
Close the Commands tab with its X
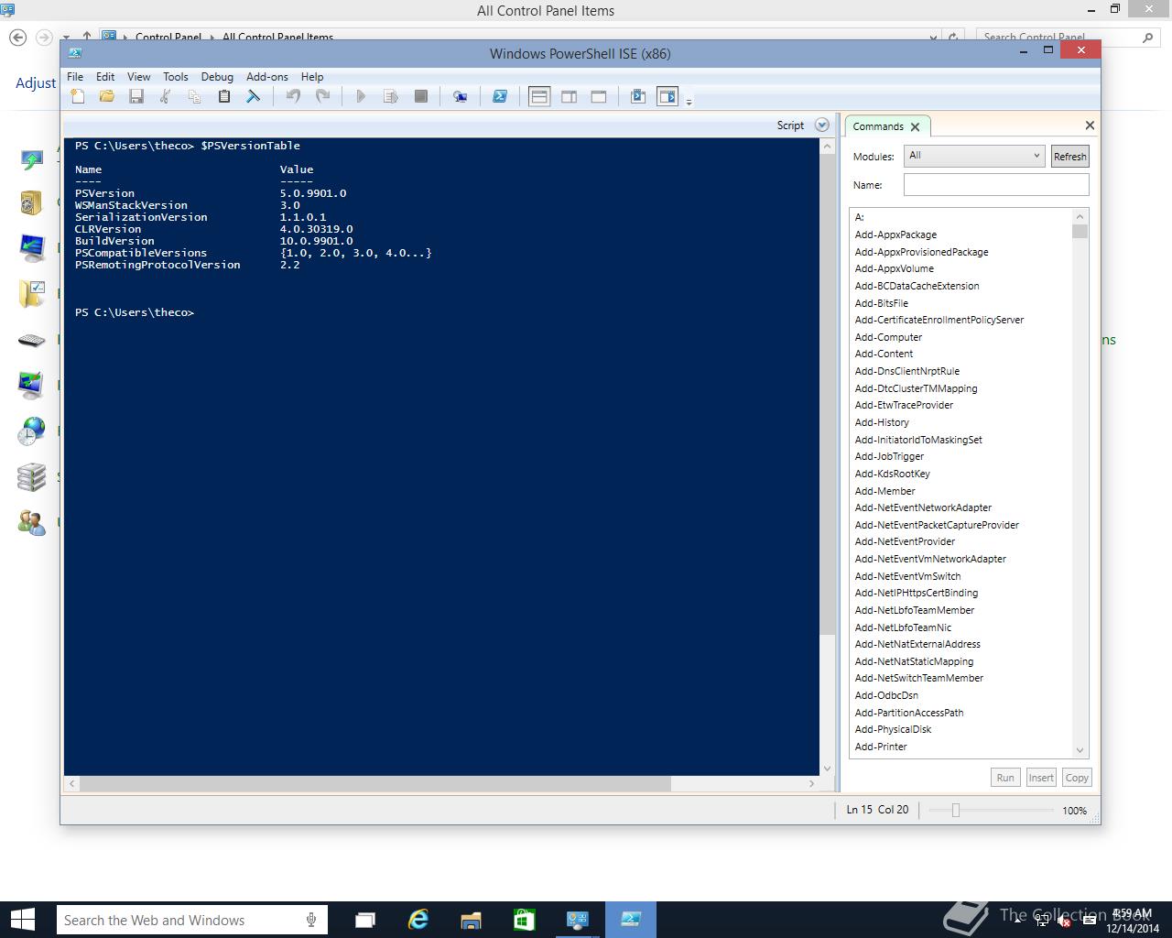click(x=915, y=127)
